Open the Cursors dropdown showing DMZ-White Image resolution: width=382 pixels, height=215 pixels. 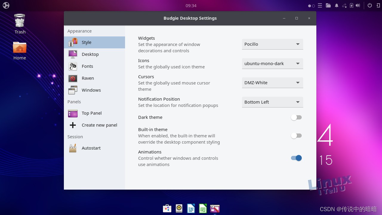[x=272, y=83]
